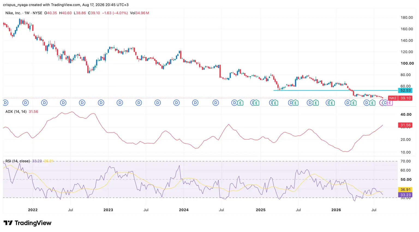Click the 180.00 price axis label

point(407,17)
